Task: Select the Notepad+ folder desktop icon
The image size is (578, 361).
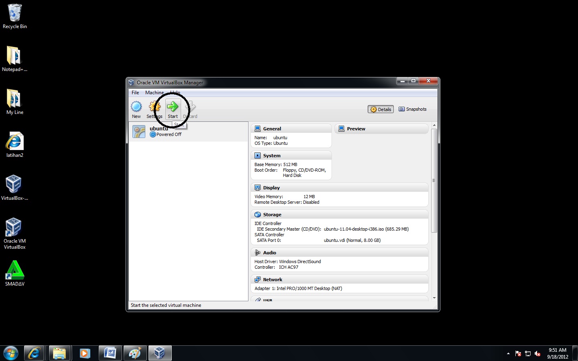Action: (14, 59)
